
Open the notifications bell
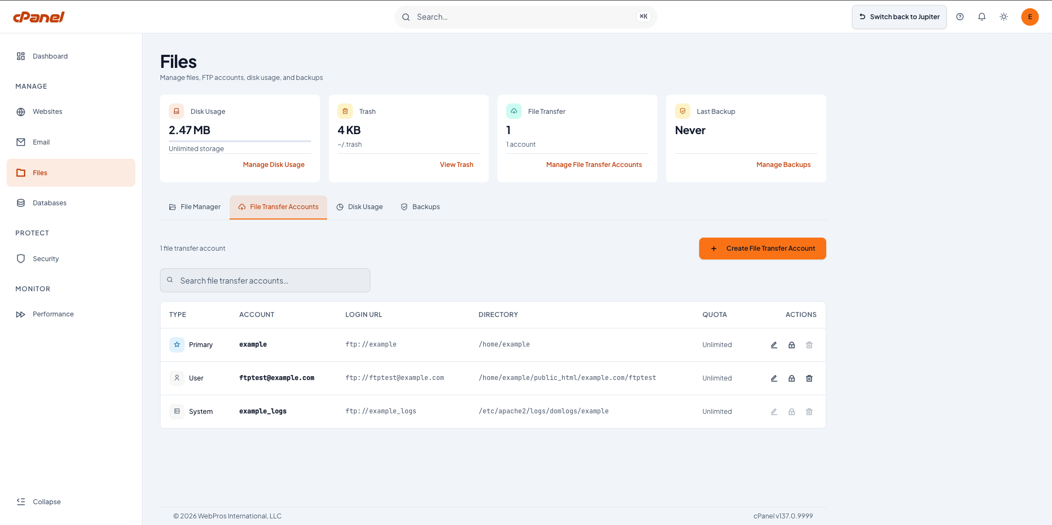tap(982, 17)
